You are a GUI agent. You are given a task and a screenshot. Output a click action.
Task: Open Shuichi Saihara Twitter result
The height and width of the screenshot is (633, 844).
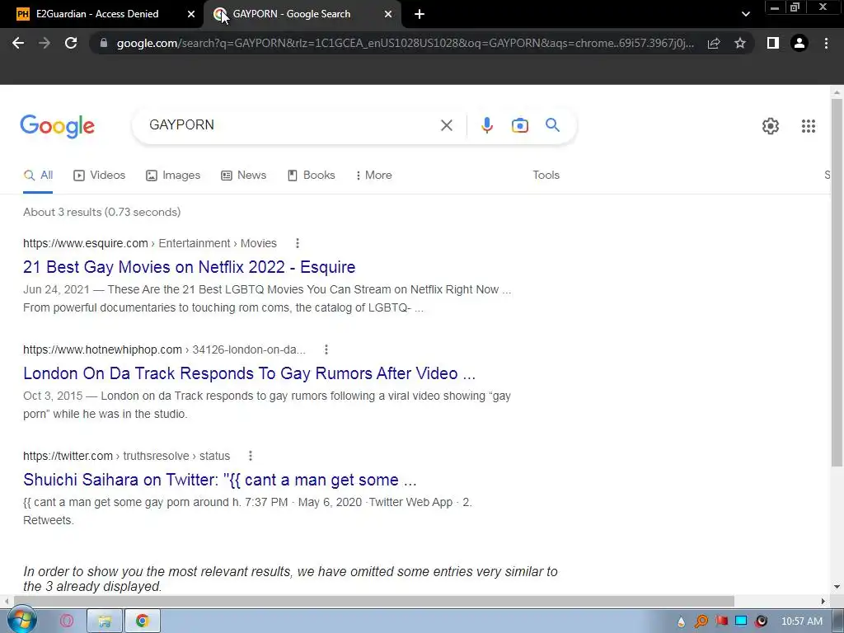pos(219,480)
